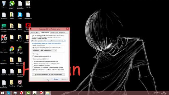Open the Корзина recycle bin icon
The image size is (169, 95).
[4, 3]
